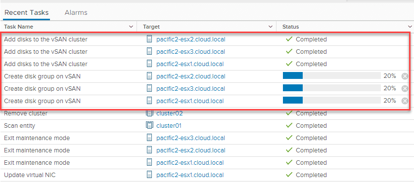Open the Task Name column dropdown
The image size is (414, 182).
(x=131, y=27)
